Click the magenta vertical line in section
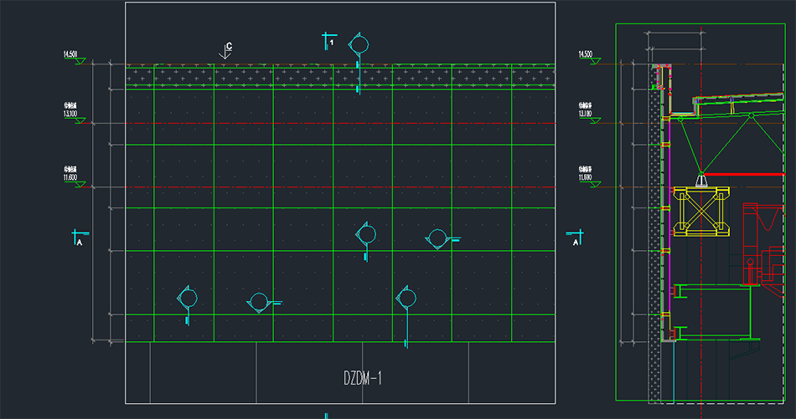This screenshot has width=796, height=419. [x=669, y=209]
